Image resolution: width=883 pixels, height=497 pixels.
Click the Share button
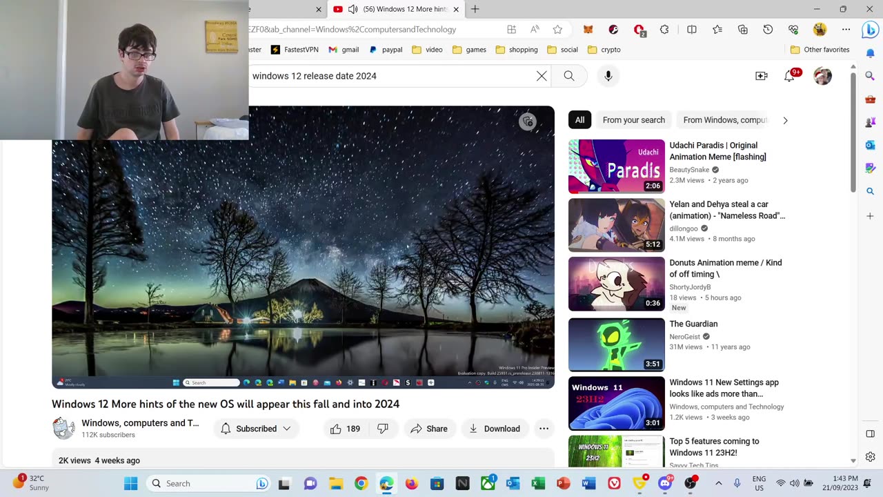pyautogui.click(x=428, y=429)
